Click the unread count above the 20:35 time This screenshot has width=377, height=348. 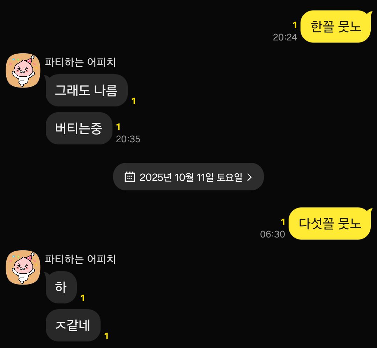[x=118, y=127]
